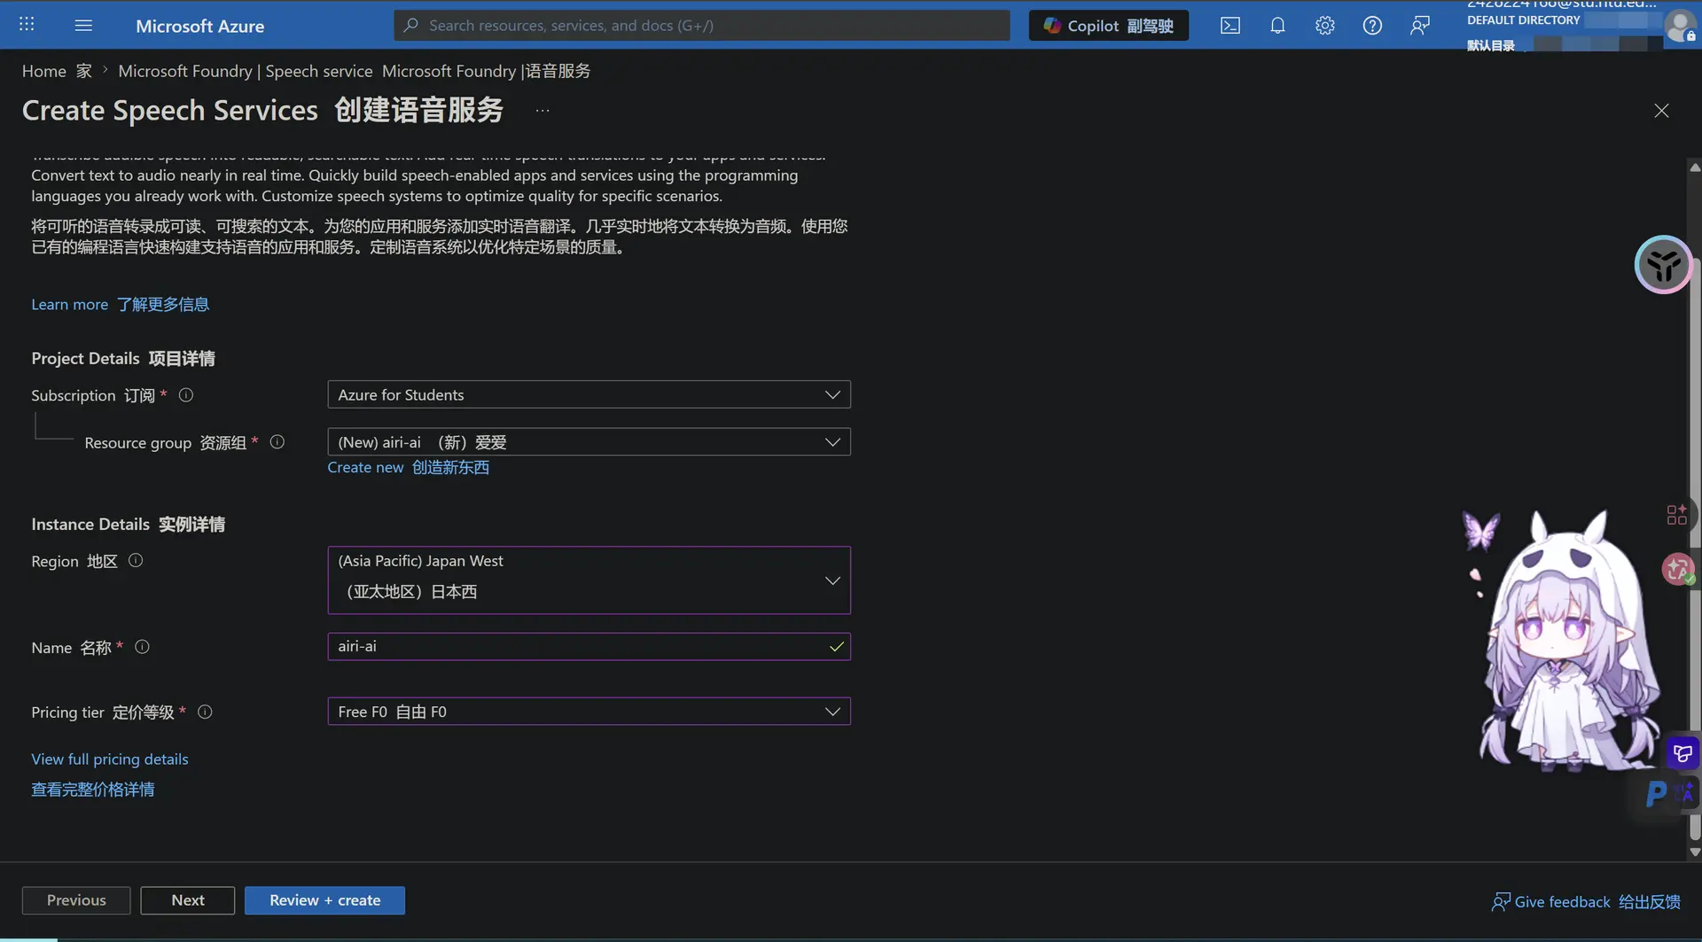Open the Support and help question mark icon
This screenshot has width=1702, height=942.
click(1372, 25)
